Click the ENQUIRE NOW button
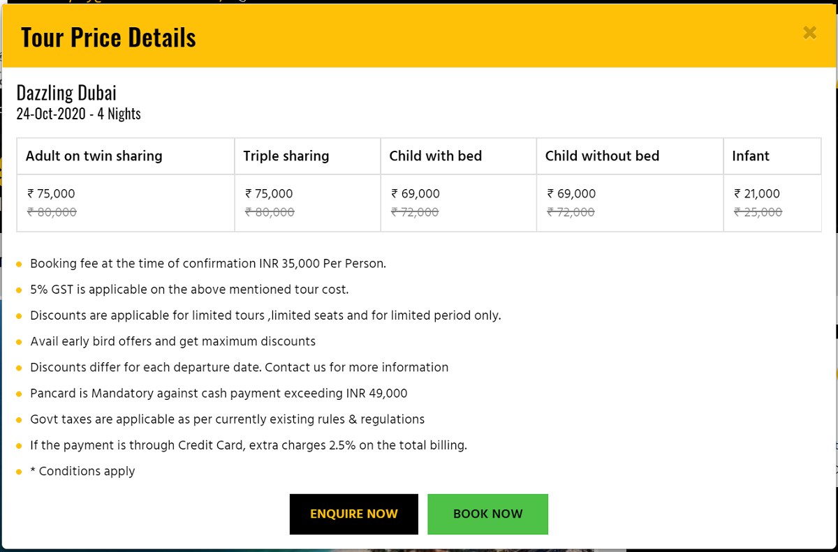The width and height of the screenshot is (838, 552). (x=353, y=514)
